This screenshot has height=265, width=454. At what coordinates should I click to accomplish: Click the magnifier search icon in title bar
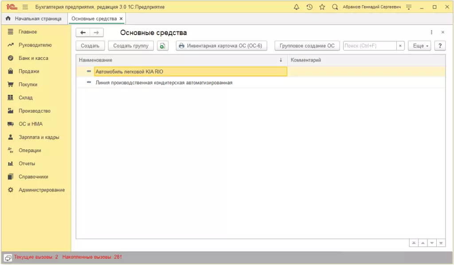[x=335, y=7]
